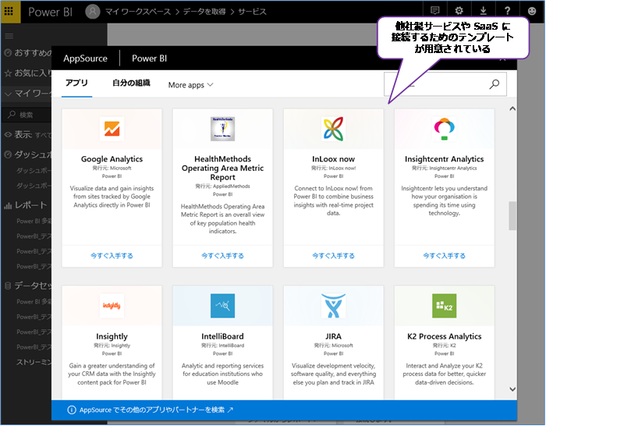Image resolution: width=624 pixels, height=426 pixels.
Task: Select ストリーミング item in sidebar
Action: point(34,362)
